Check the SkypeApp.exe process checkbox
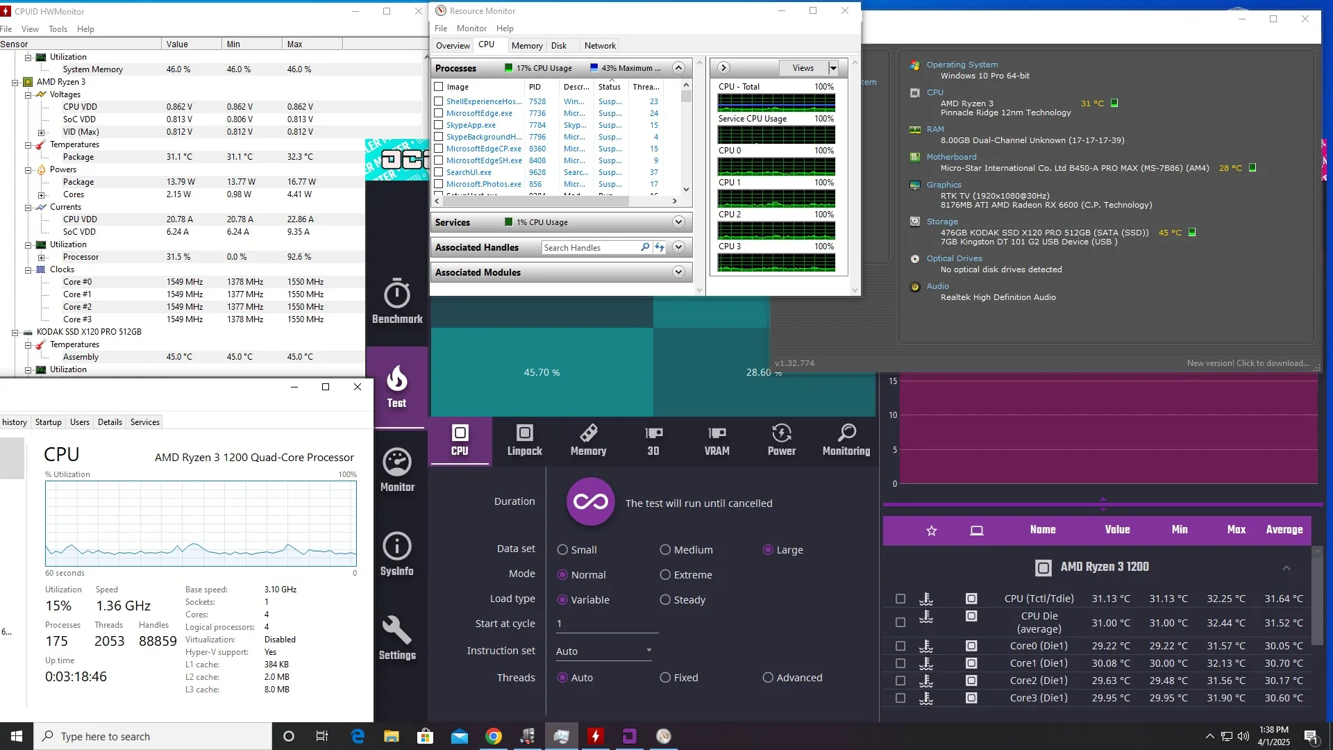The image size is (1333, 750). point(439,125)
